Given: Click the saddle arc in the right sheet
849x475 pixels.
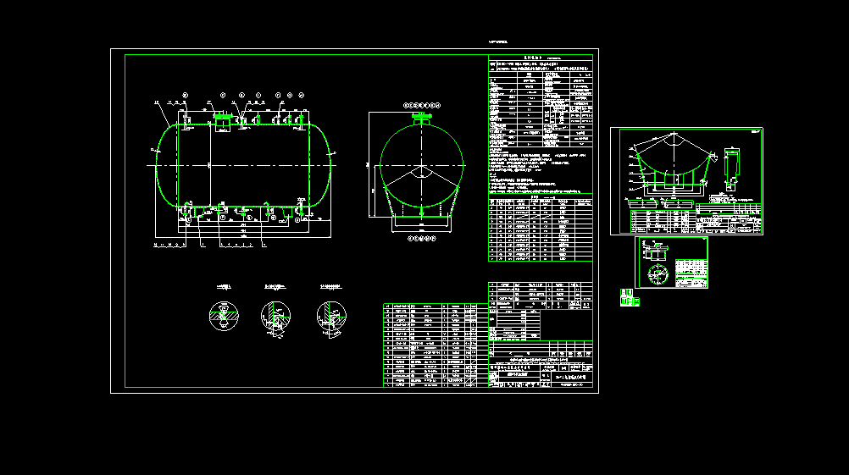Looking at the screenshot, I should point(674,163).
